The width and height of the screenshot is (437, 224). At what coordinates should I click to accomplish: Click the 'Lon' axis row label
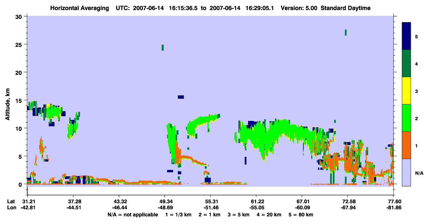(x=11, y=207)
